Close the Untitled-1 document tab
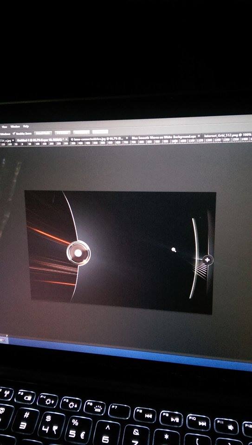 point(66,140)
